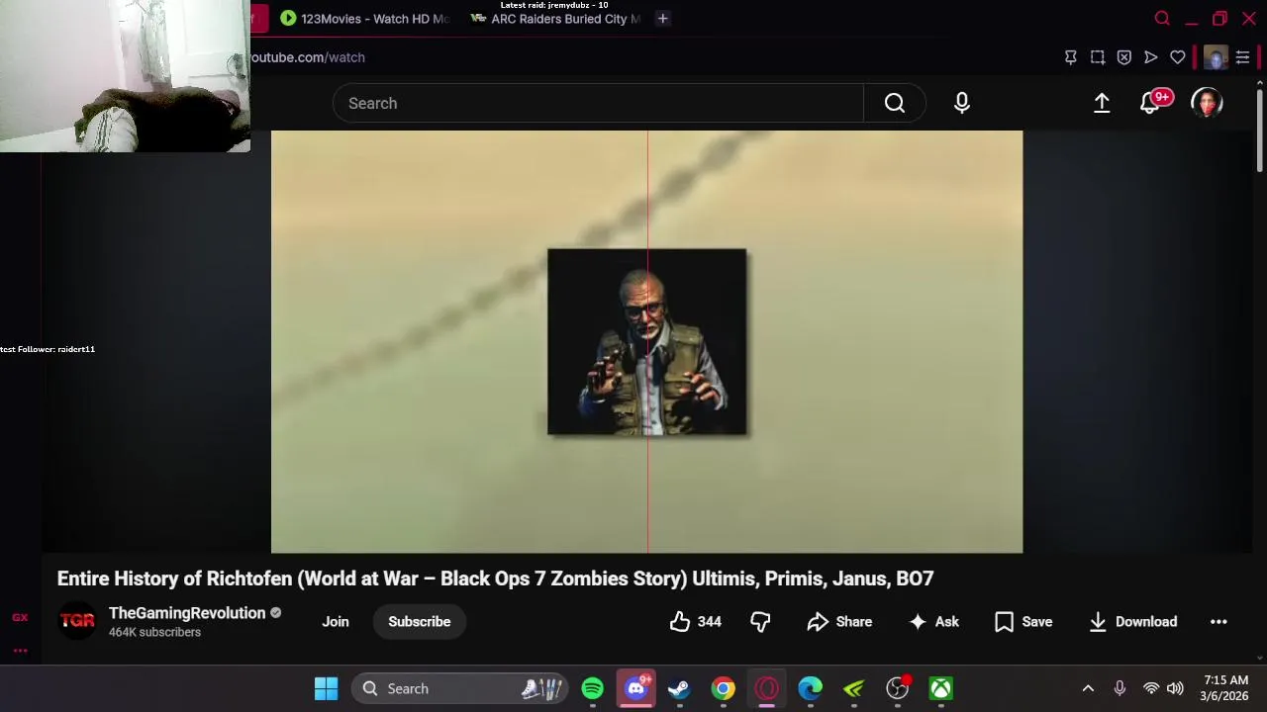Click the Ask button below the video

coord(933,622)
